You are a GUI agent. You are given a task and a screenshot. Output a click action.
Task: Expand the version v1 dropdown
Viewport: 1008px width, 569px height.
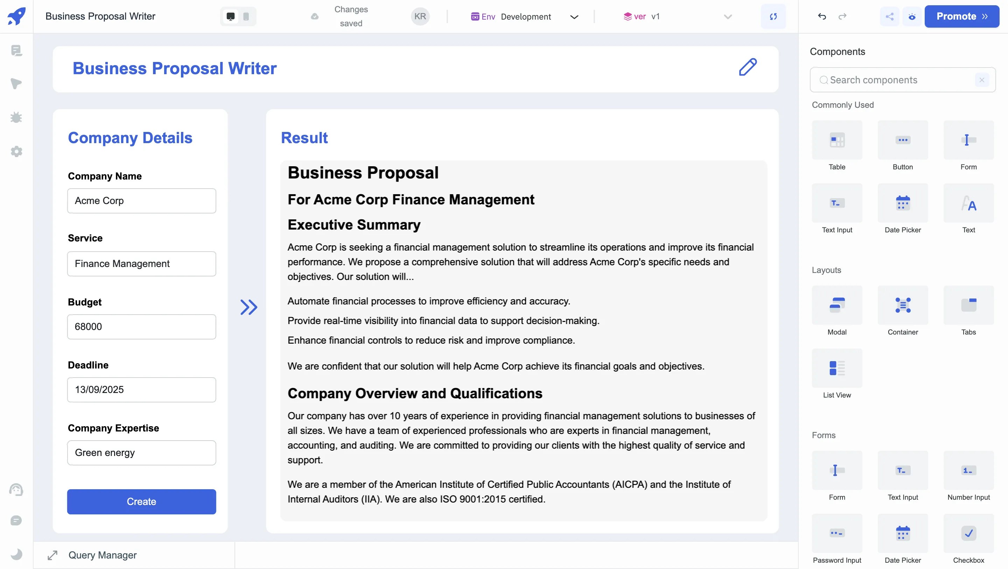727,16
